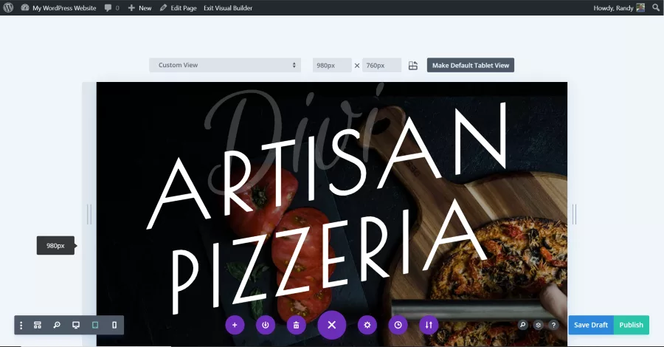The width and height of the screenshot is (664, 347).
Task: Open Howdy, Randy account menu
Action: pos(619,7)
